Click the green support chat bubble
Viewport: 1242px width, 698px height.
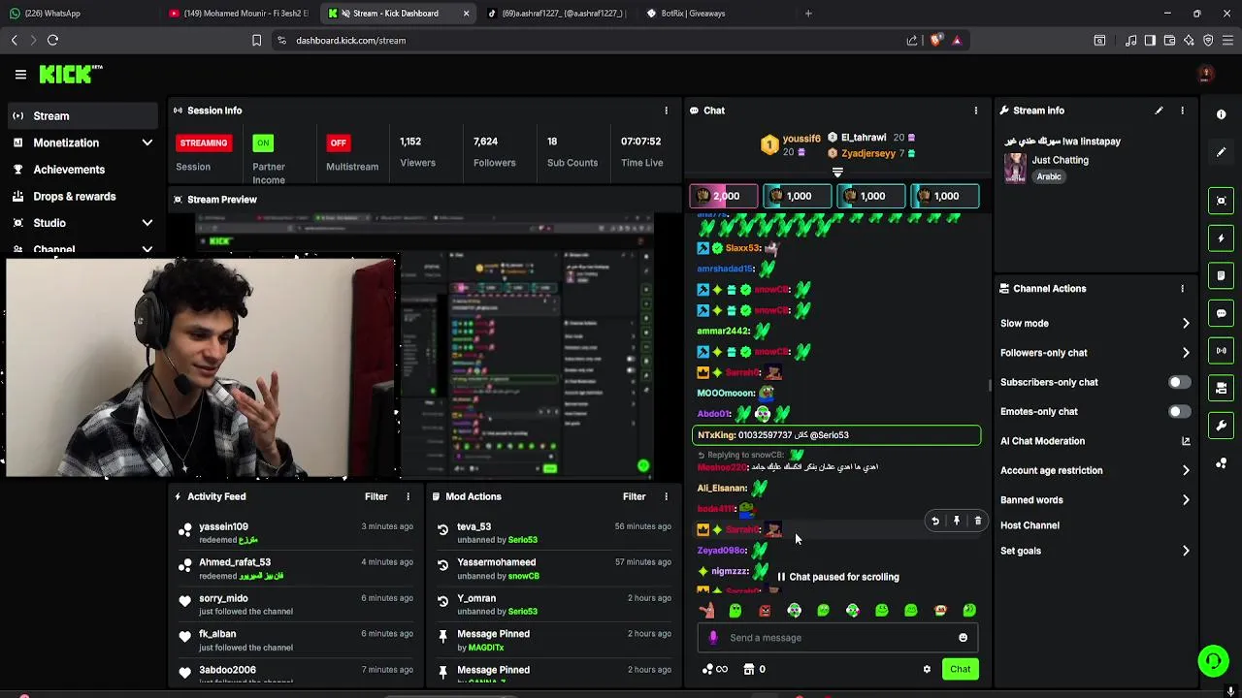(1213, 661)
